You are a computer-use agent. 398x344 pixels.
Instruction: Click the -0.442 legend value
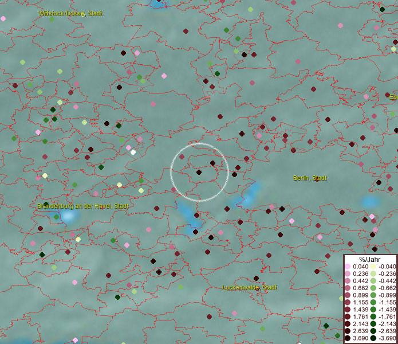coord(387,281)
